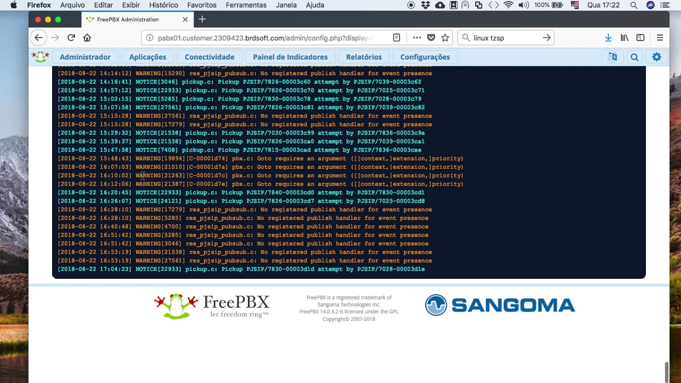Click the Sangoma footer logo
This screenshot has width=681, height=383.
click(500, 305)
